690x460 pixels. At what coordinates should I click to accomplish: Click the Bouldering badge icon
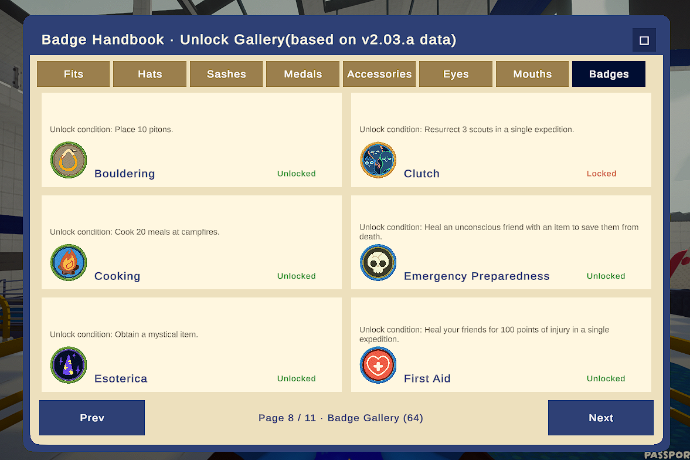click(68, 160)
